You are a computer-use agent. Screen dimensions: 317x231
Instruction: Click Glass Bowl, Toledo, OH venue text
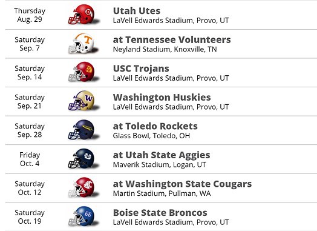[x=151, y=136]
